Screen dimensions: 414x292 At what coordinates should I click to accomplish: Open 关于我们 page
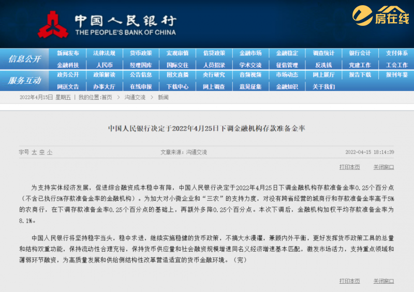pos(323,86)
